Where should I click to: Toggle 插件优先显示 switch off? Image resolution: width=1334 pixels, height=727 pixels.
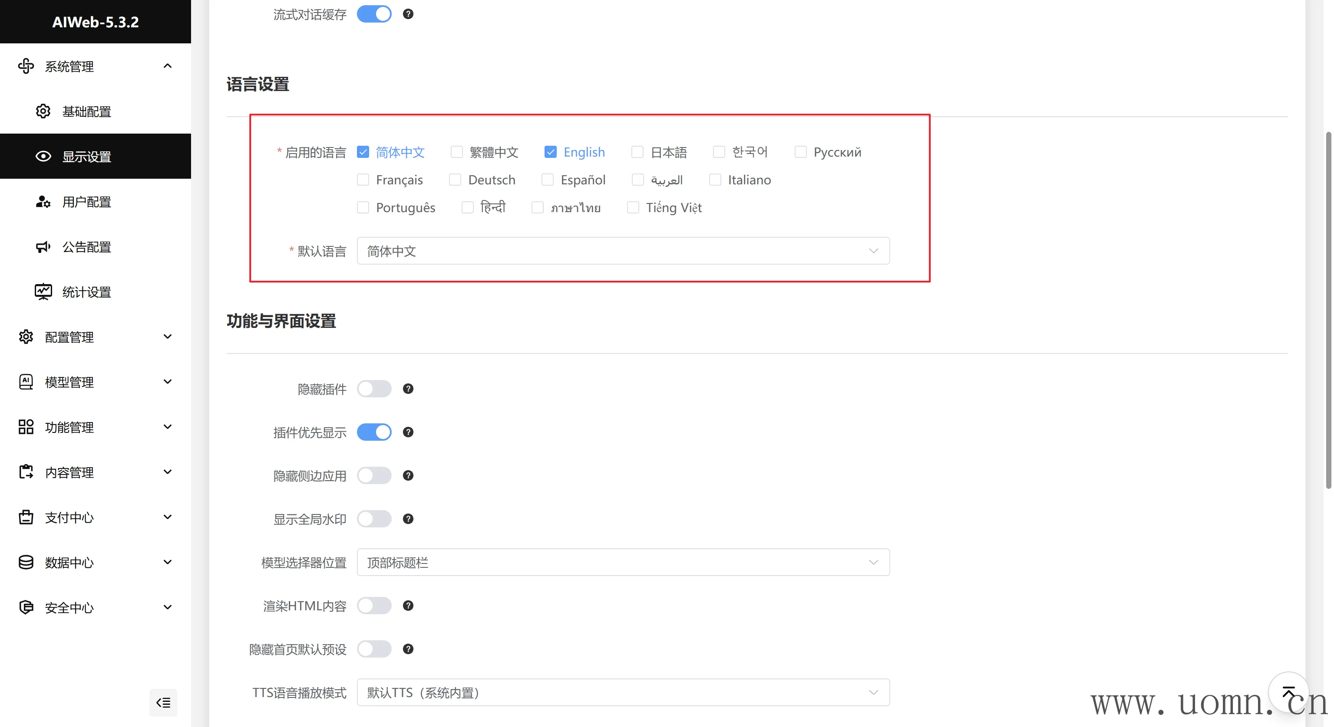click(374, 432)
